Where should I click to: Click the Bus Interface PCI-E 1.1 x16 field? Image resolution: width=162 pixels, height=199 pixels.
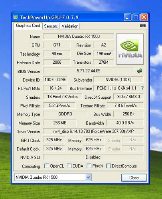pos(117,88)
